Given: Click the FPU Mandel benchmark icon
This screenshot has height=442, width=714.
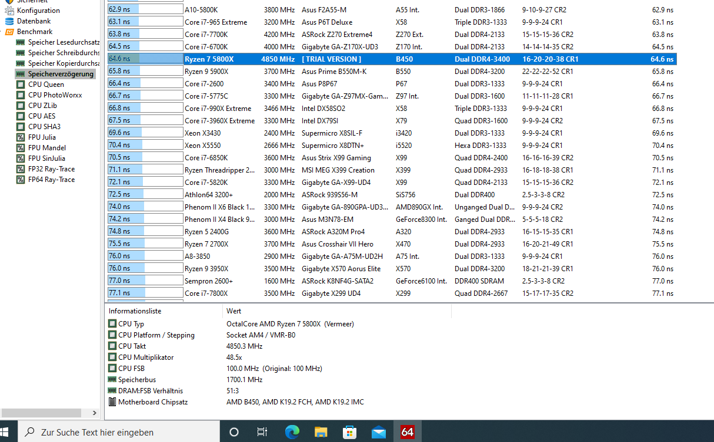Looking at the screenshot, I should (x=21, y=148).
